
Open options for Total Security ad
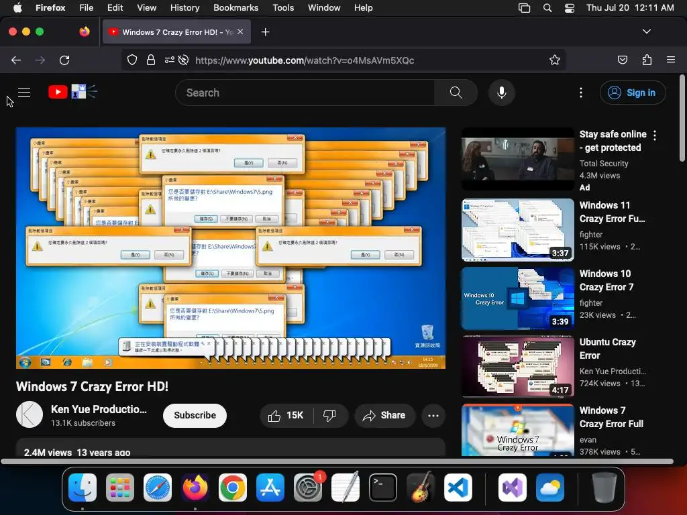[655, 135]
